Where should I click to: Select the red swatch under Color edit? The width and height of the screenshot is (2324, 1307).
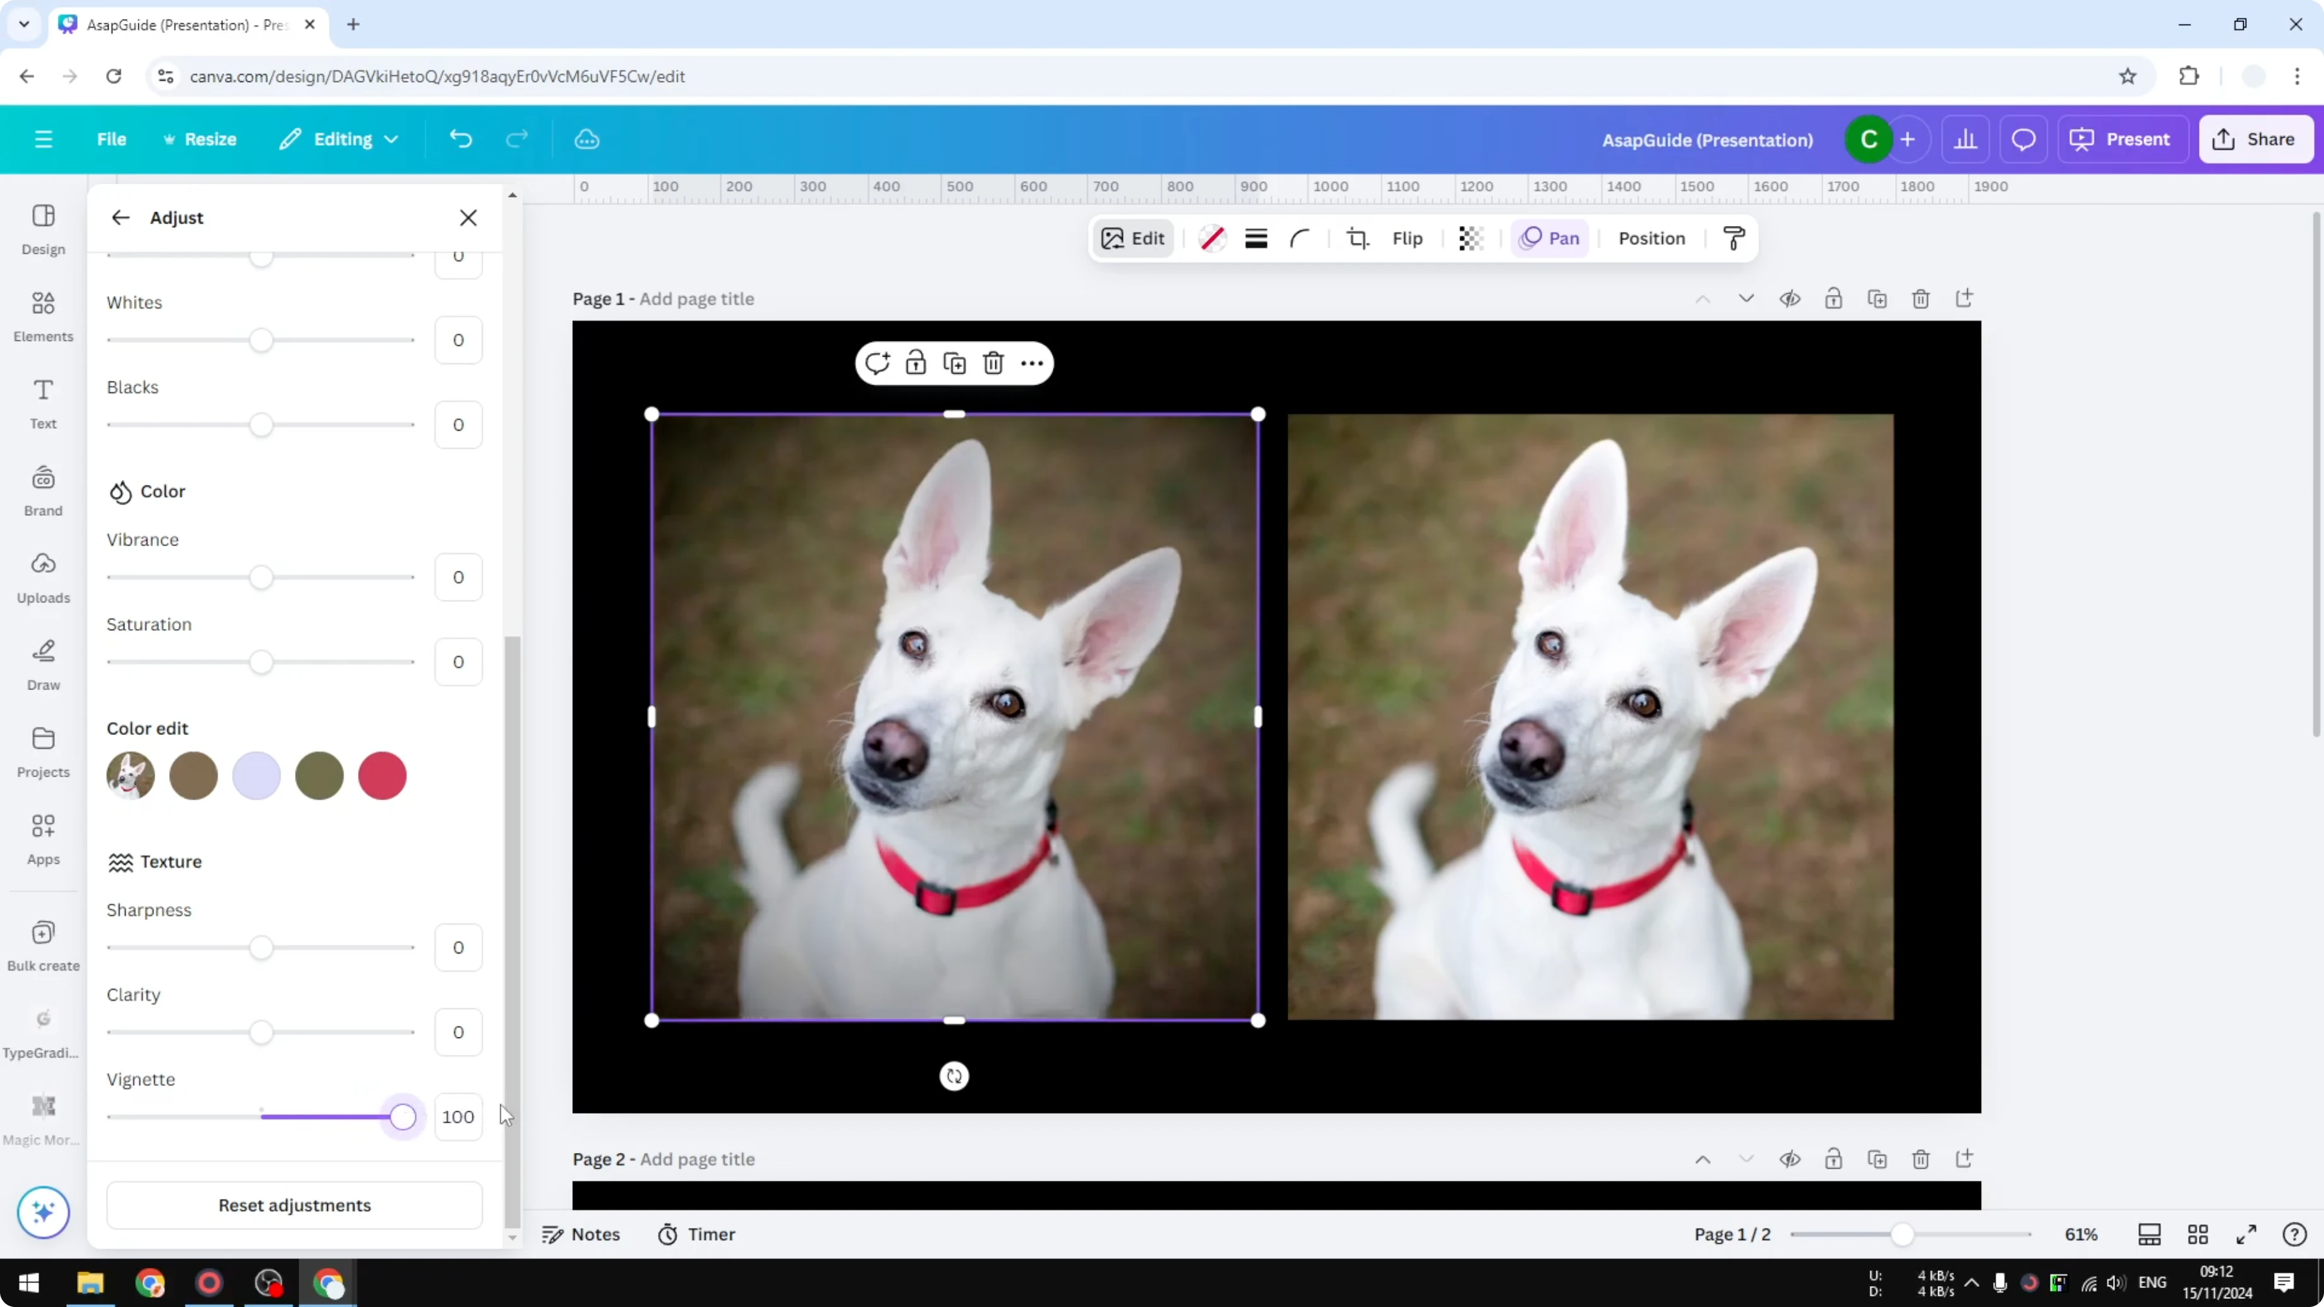383,776
